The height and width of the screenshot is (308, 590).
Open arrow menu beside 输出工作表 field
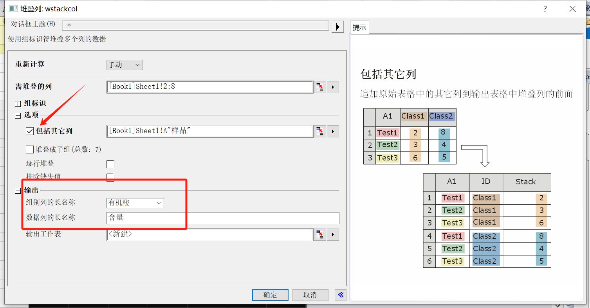click(333, 234)
